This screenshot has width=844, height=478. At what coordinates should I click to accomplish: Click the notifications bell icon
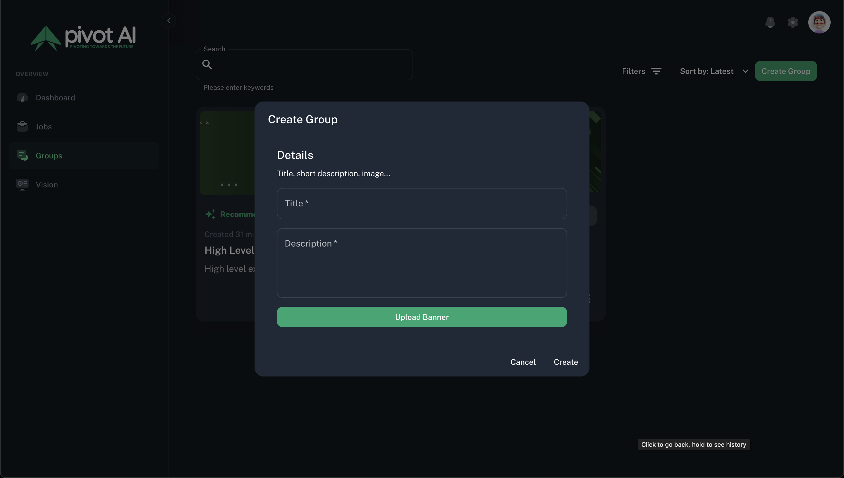tap(770, 22)
